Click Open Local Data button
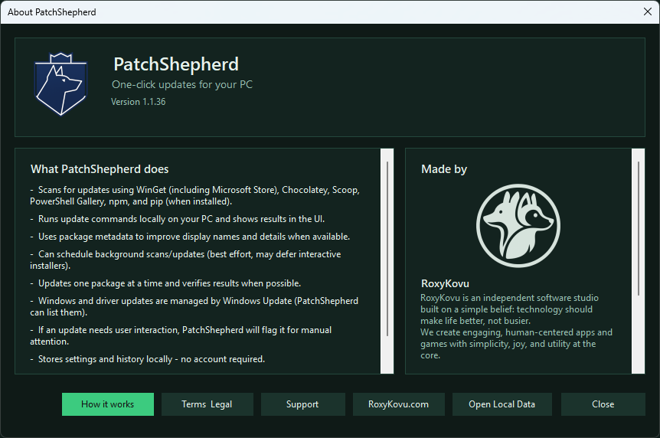660x438 pixels. 502,404
